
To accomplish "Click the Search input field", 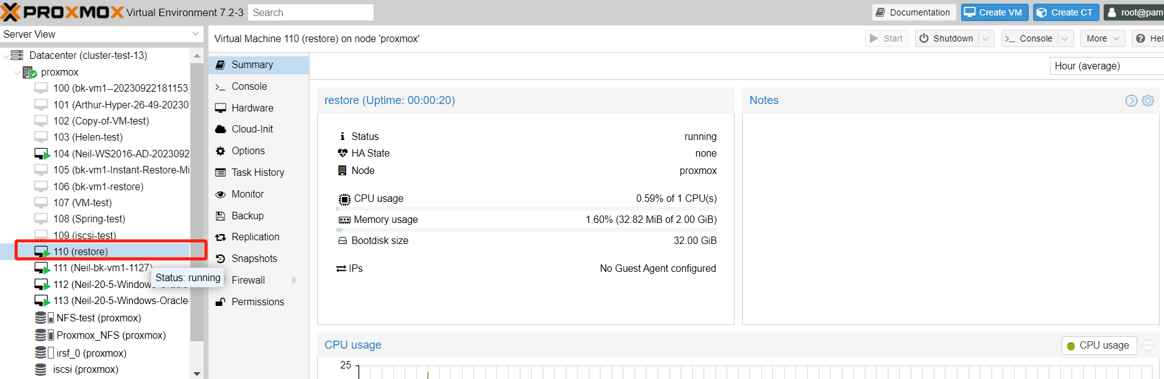I will (311, 12).
